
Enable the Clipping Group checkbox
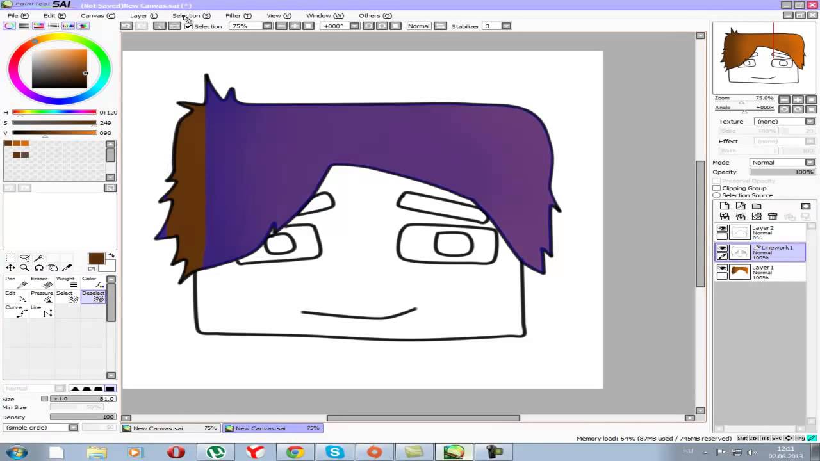point(717,188)
